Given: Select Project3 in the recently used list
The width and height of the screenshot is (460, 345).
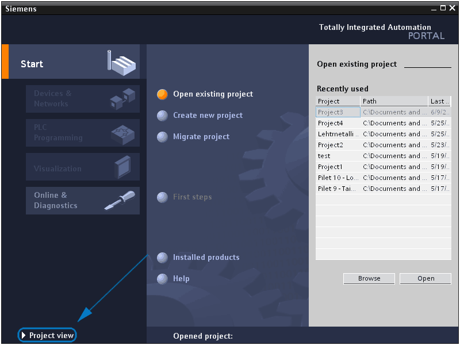Looking at the screenshot, I should click(x=384, y=112).
